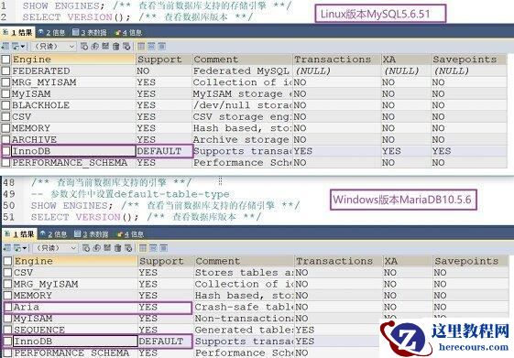Click save changes icon in MySQL result toolbar
The width and height of the screenshot is (514, 358).
point(105,46)
